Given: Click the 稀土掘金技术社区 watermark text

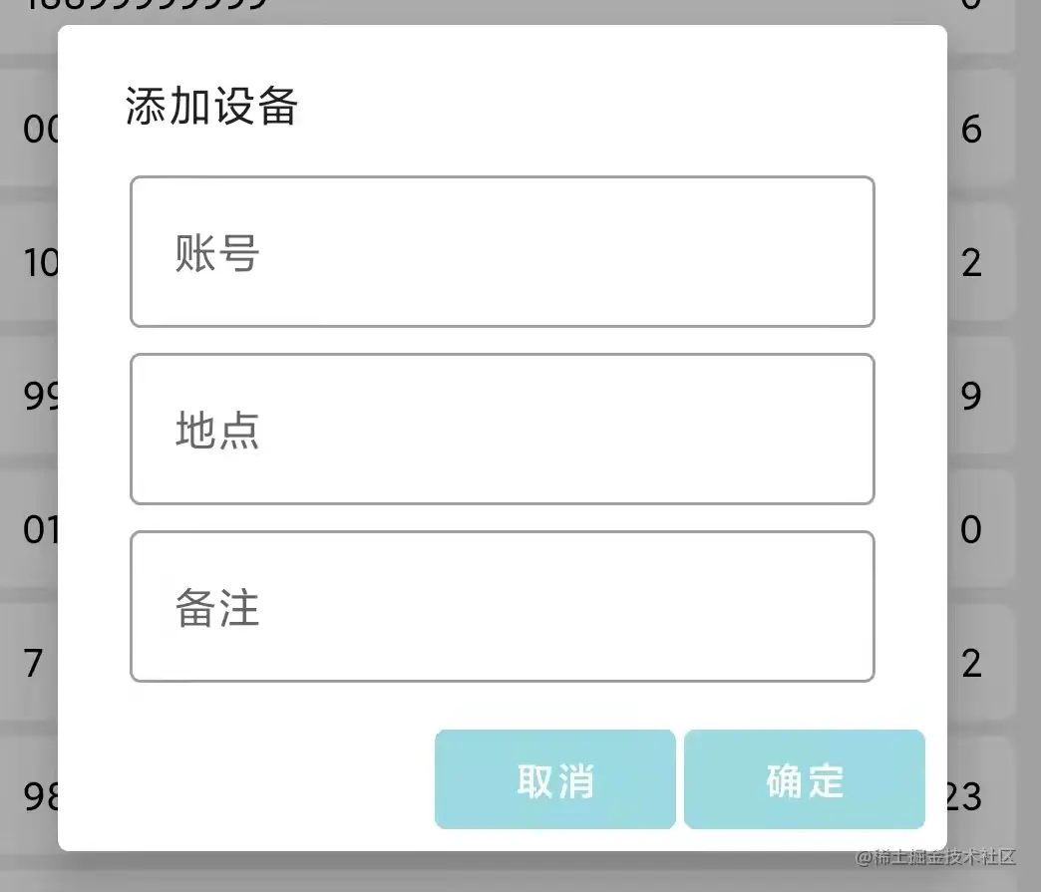Looking at the screenshot, I should pos(934,857).
